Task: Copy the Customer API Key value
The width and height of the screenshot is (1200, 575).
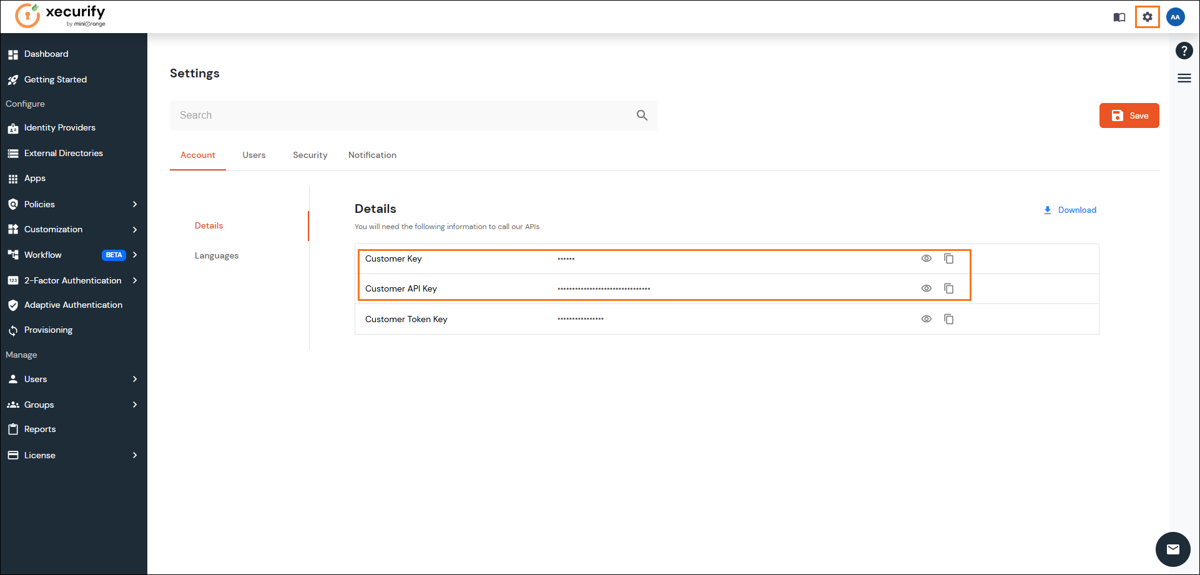Action: (948, 288)
